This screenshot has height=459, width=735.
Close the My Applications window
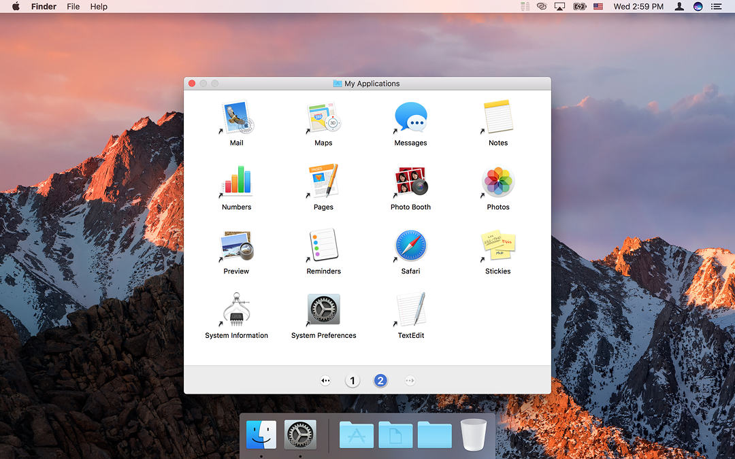coord(192,84)
